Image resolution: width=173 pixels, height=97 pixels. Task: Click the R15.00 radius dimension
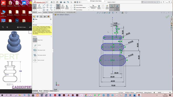tap(131, 55)
